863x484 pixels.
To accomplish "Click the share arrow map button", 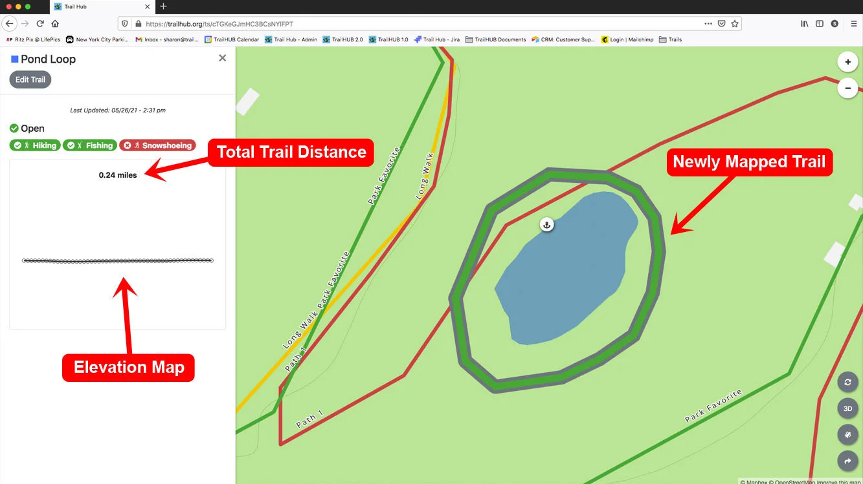I will coord(847,461).
